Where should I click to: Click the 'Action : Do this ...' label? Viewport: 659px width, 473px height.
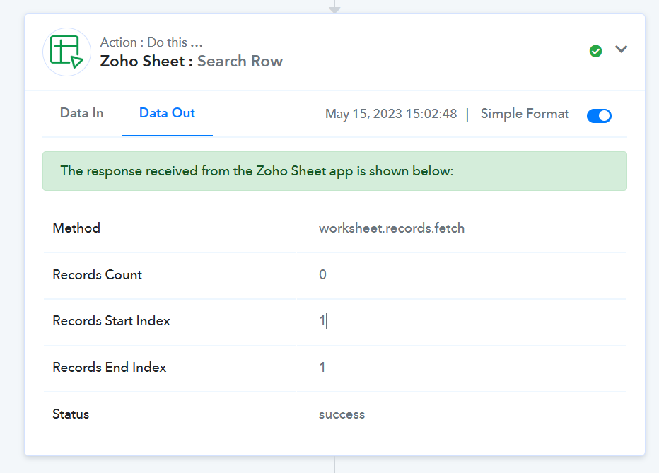pyautogui.click(x=151, y=42)
